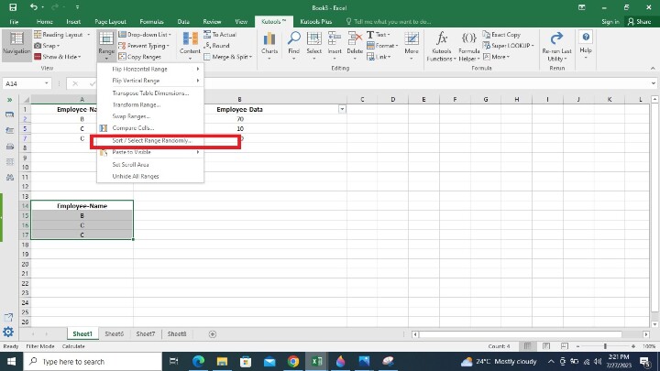This screenshot has height=371, width=660.
Task: Choose Transpose Table Dimensions menu item
Action: click(150, 93)
